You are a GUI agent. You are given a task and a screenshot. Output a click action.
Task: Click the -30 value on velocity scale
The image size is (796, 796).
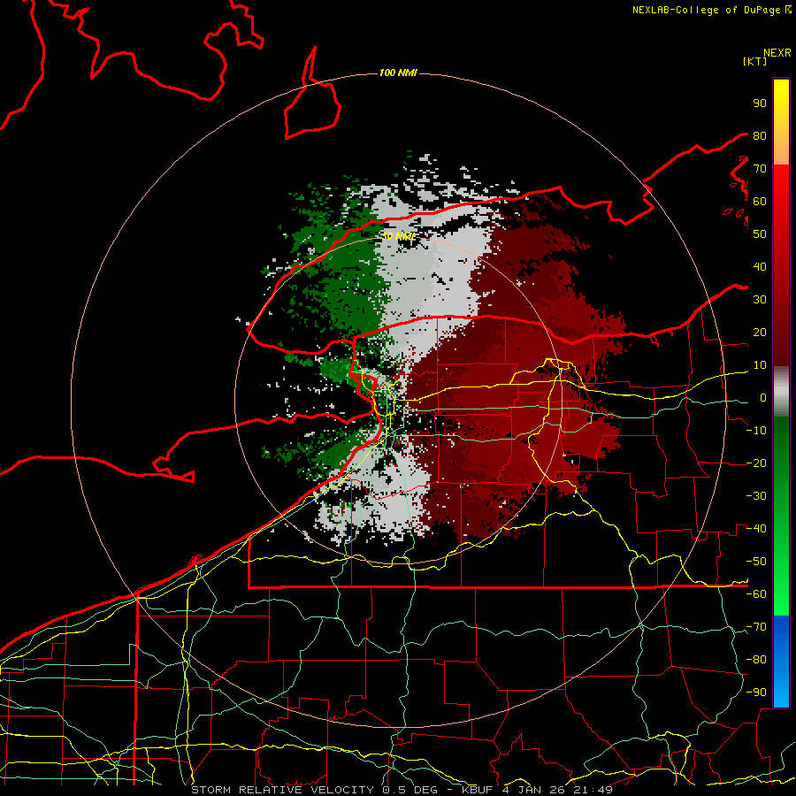click(x=756, y=496)
